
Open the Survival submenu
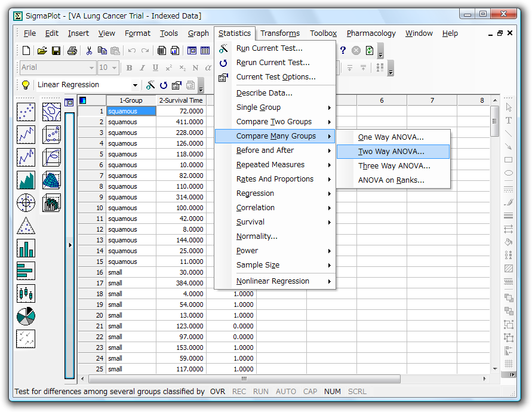275,222
